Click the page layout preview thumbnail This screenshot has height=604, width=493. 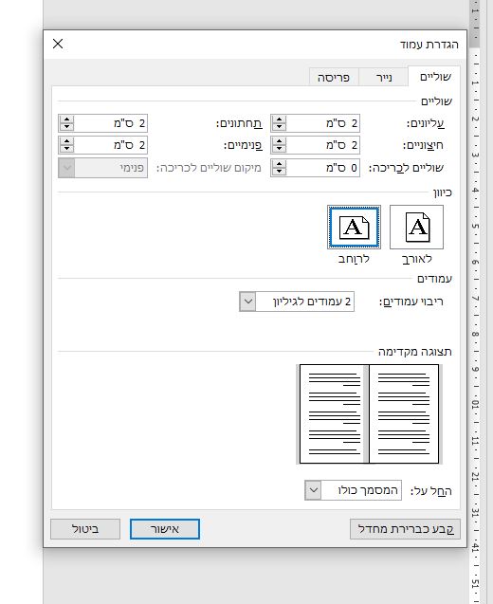tap(370, 413)
